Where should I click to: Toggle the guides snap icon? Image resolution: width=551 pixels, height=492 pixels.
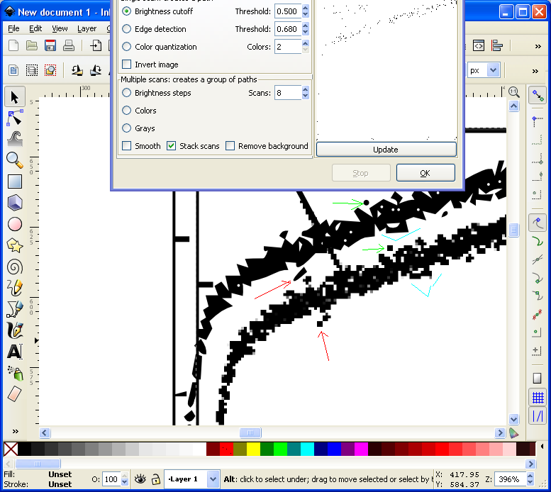[x=538, y=416]
